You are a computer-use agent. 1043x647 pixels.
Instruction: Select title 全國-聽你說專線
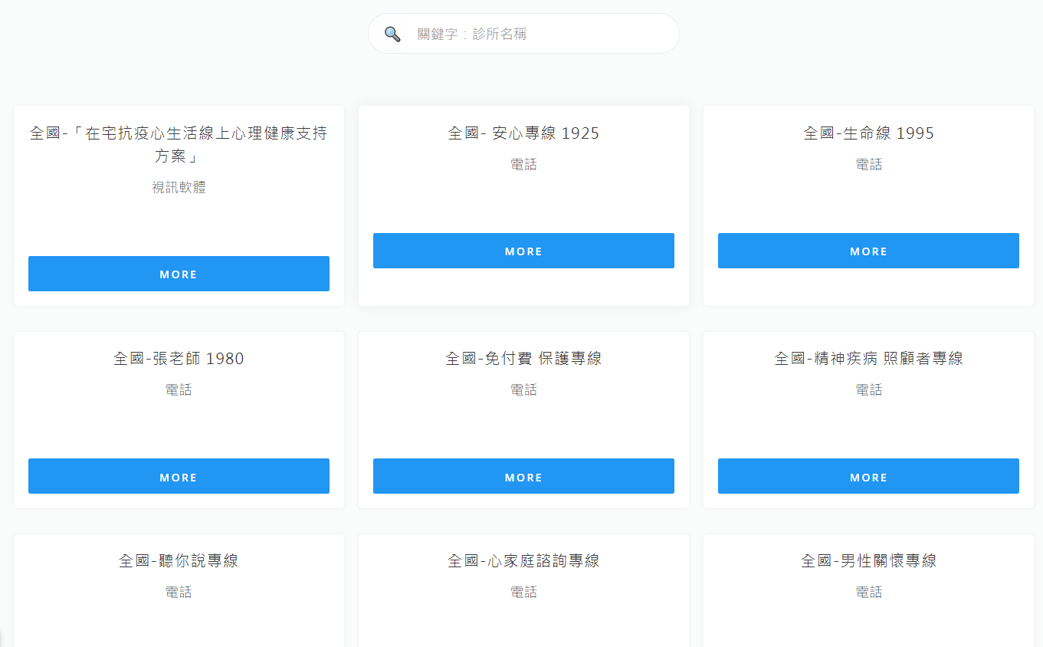(179, 561)
